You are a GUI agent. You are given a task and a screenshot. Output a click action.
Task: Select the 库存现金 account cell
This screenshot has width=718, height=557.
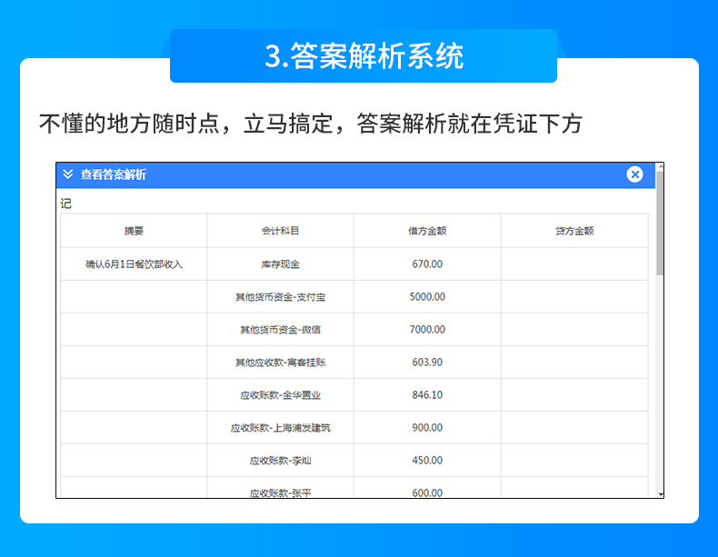tap(280, 264)
